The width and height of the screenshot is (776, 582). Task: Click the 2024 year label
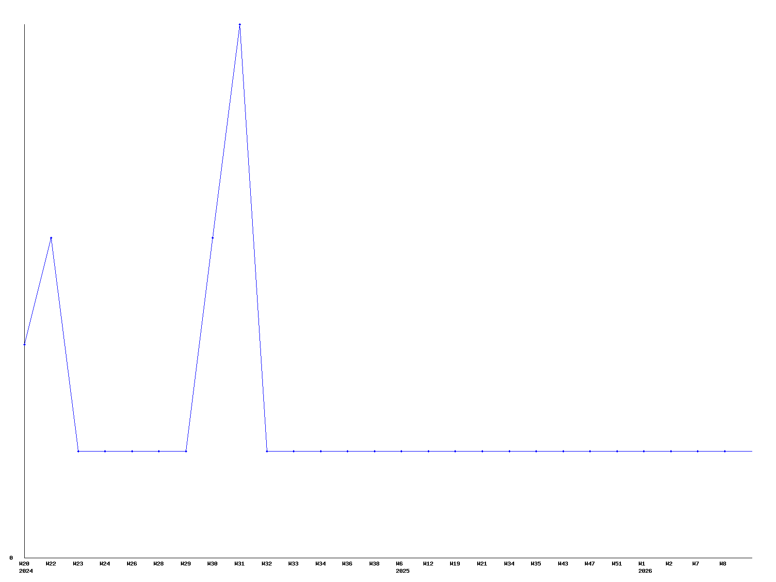26,571
